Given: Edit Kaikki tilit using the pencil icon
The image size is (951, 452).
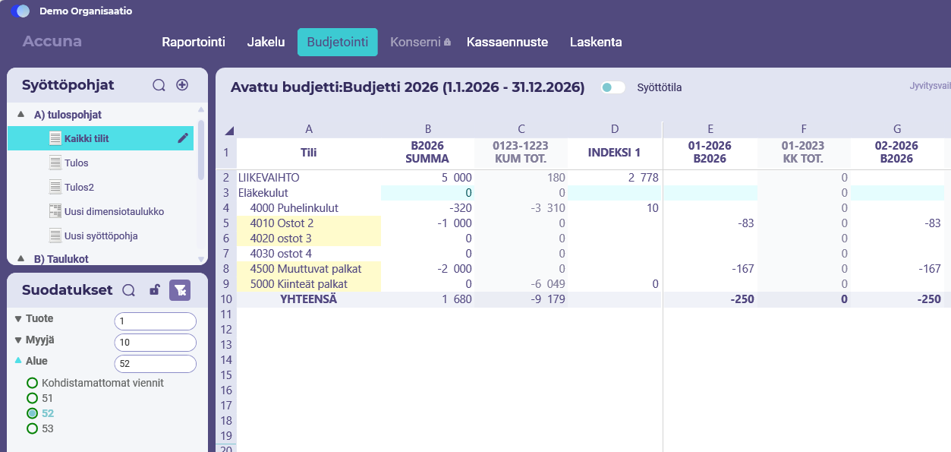Looking at the screenshot, I should click(x=183, y=138).
